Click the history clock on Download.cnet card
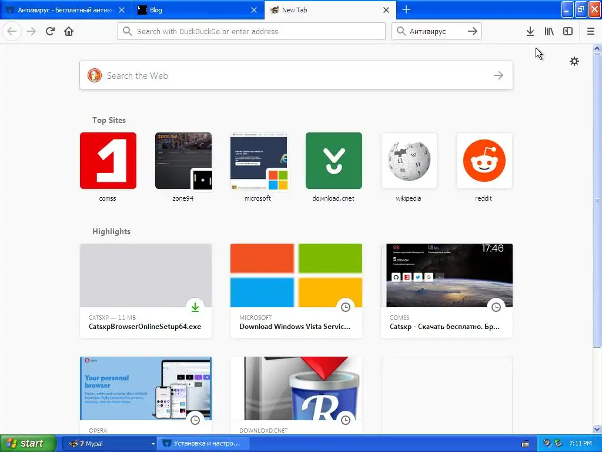The height and width of the screenshot is (452, 602). [346, 420]
